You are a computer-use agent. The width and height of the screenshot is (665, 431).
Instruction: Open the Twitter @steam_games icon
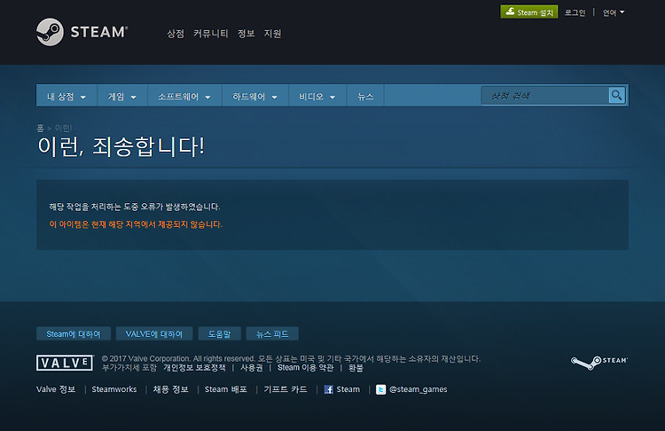click(x=381, y=389)
